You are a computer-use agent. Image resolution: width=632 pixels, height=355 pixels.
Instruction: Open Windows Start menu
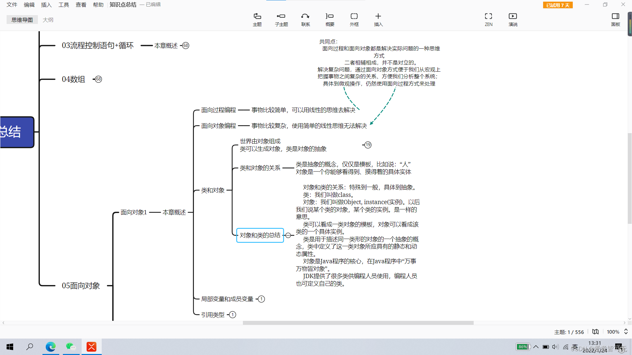coord(10,347)
